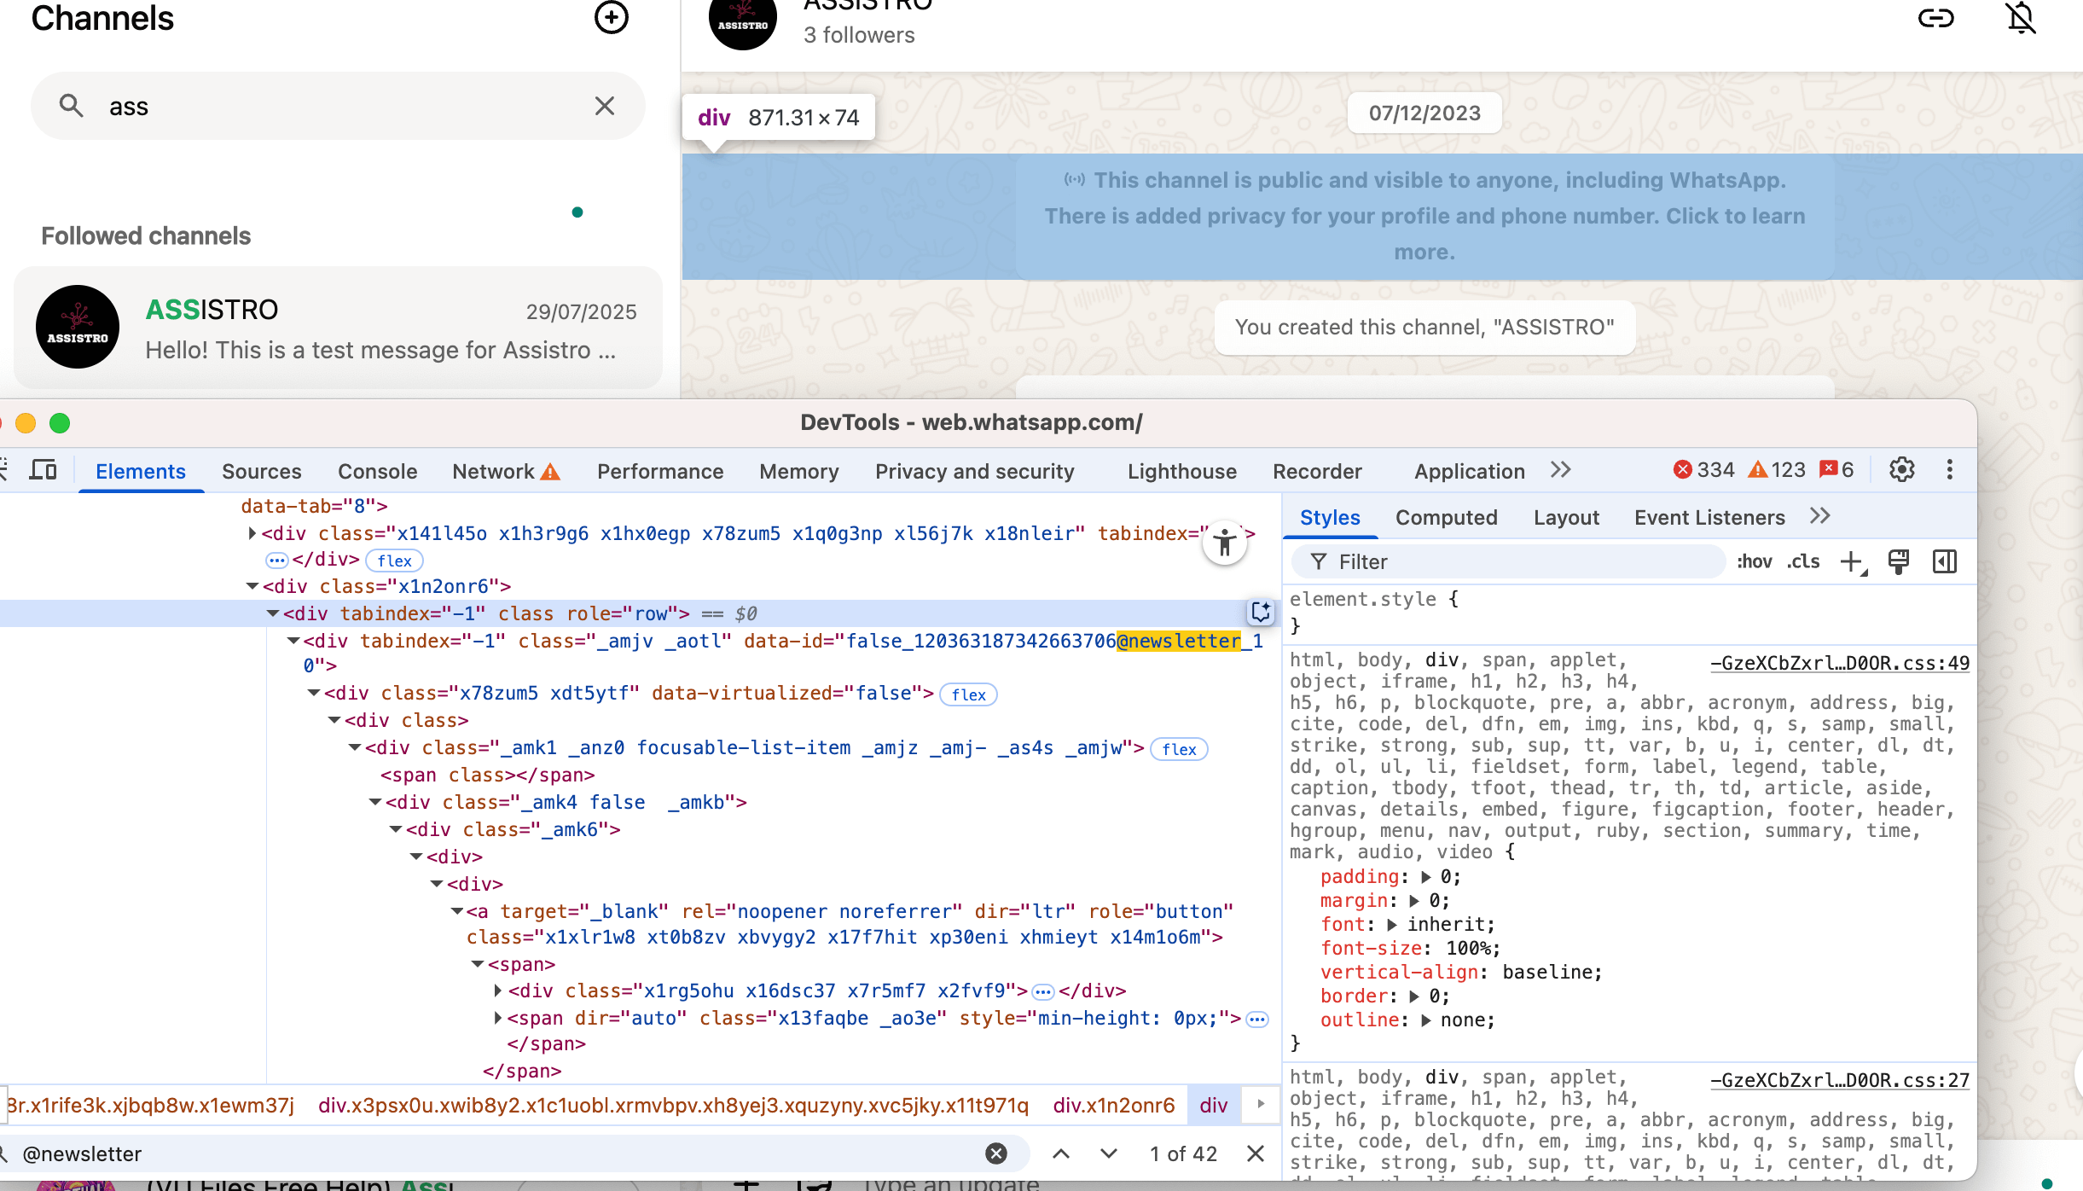Click the 334 errors counter
The width and height of the screenshot is (2083, 1191).
click(x=1703, y=470)
